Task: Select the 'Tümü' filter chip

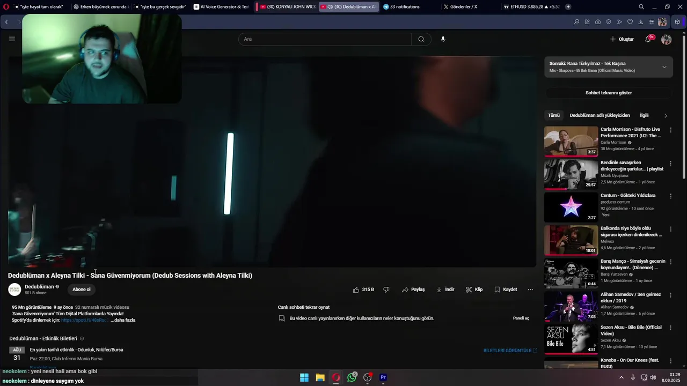Action: pyautogui.click(x=554, y=115)
